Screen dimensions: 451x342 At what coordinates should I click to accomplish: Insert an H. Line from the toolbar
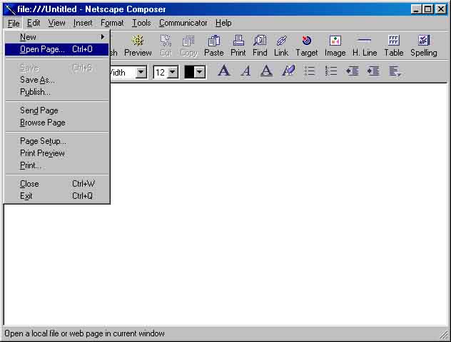(x=365, y=46)
